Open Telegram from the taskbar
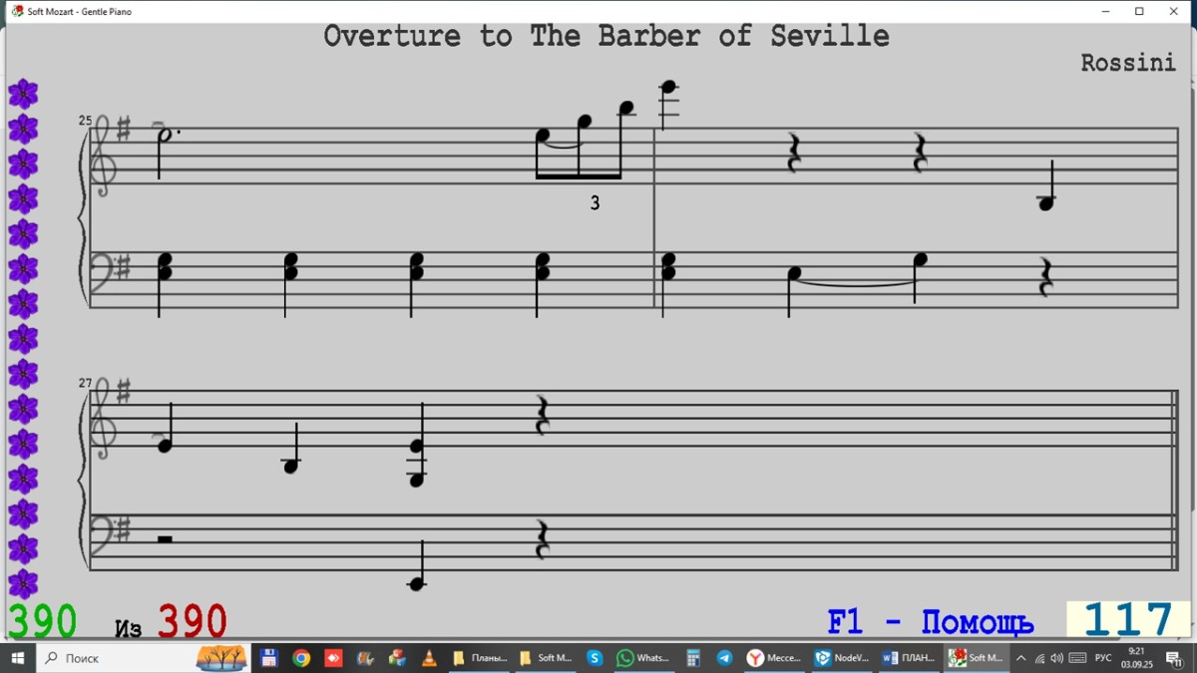Viewport: 1197px width, 673px height. (x=724, y=658)
